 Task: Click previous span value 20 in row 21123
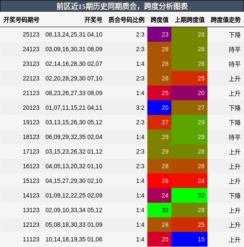[x=189, y=93]
